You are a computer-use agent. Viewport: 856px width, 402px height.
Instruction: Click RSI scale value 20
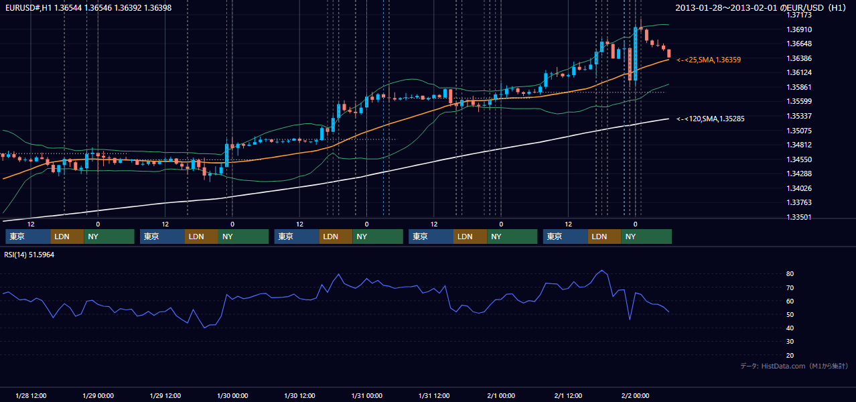pyautogui.click(x=790, y=355)
